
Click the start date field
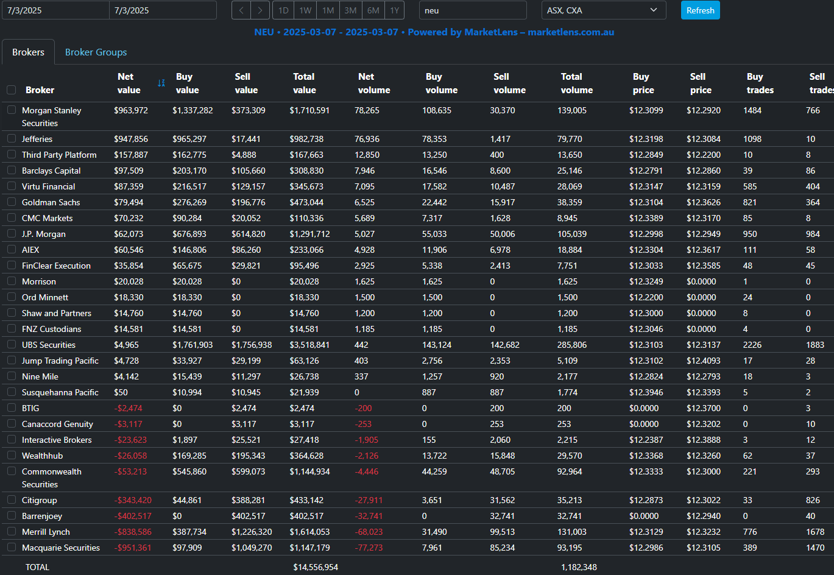(55, 10)
